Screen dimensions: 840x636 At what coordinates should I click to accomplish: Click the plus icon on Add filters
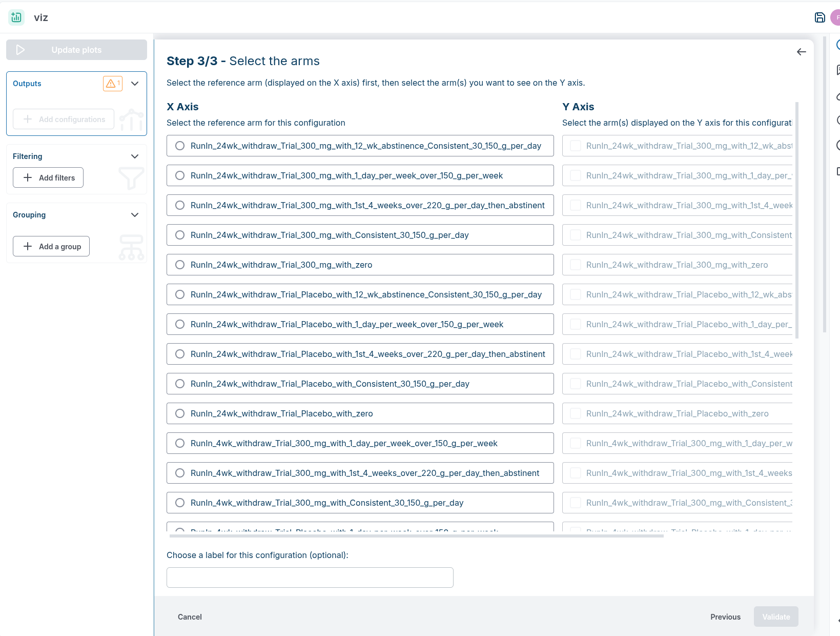tap(28, 177)
